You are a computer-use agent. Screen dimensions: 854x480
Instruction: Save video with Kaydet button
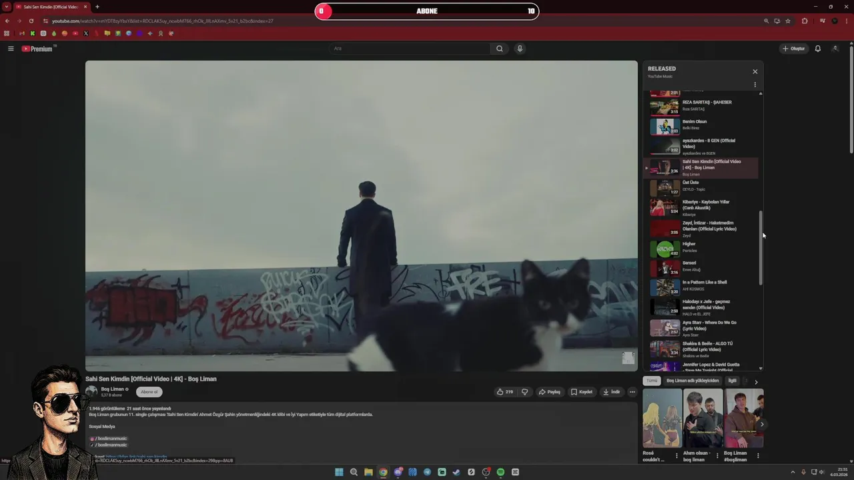[x=582, y=392]
